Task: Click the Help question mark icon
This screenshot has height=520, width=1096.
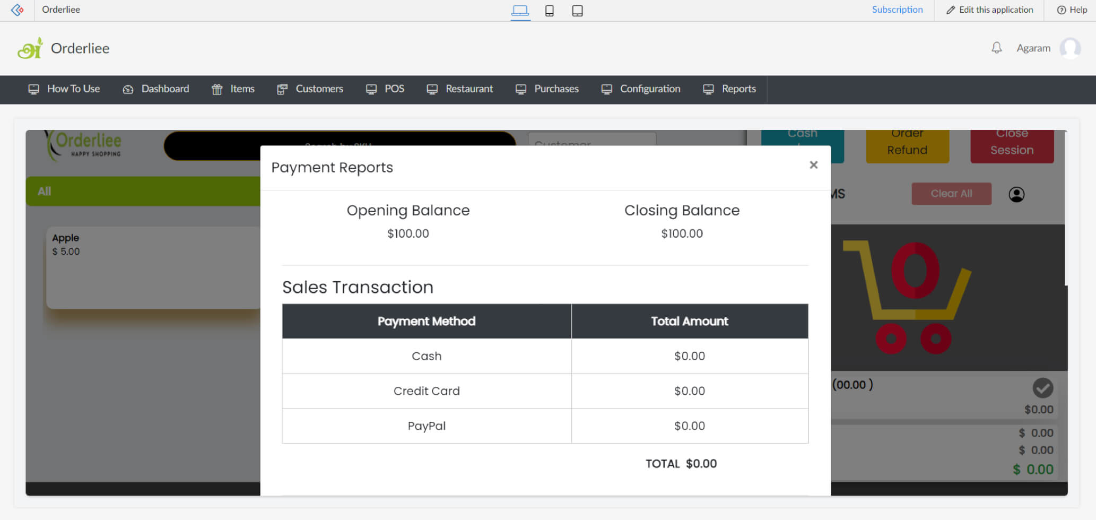Action: coord(1061,10)
